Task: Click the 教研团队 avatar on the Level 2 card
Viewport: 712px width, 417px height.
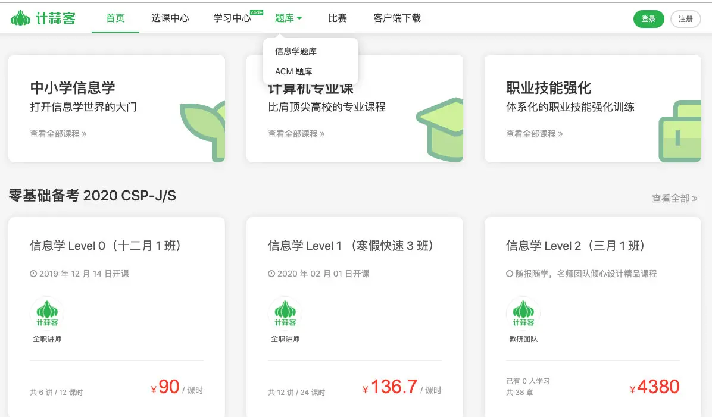Action: [x=523, y=313]
